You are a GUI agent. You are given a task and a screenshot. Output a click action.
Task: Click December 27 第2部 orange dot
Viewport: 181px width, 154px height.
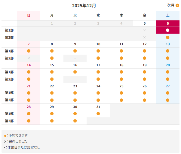(167, 100)
